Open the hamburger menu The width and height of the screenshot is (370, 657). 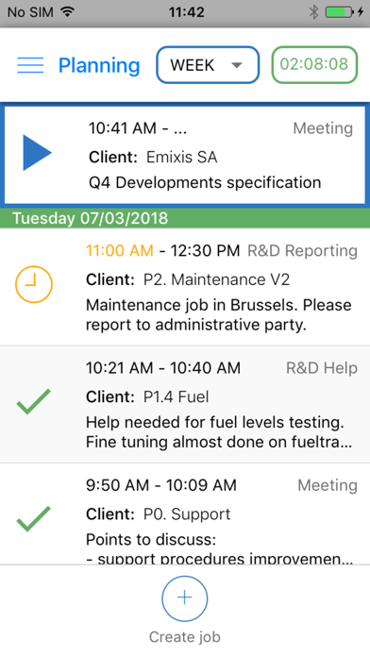[30, 65]
